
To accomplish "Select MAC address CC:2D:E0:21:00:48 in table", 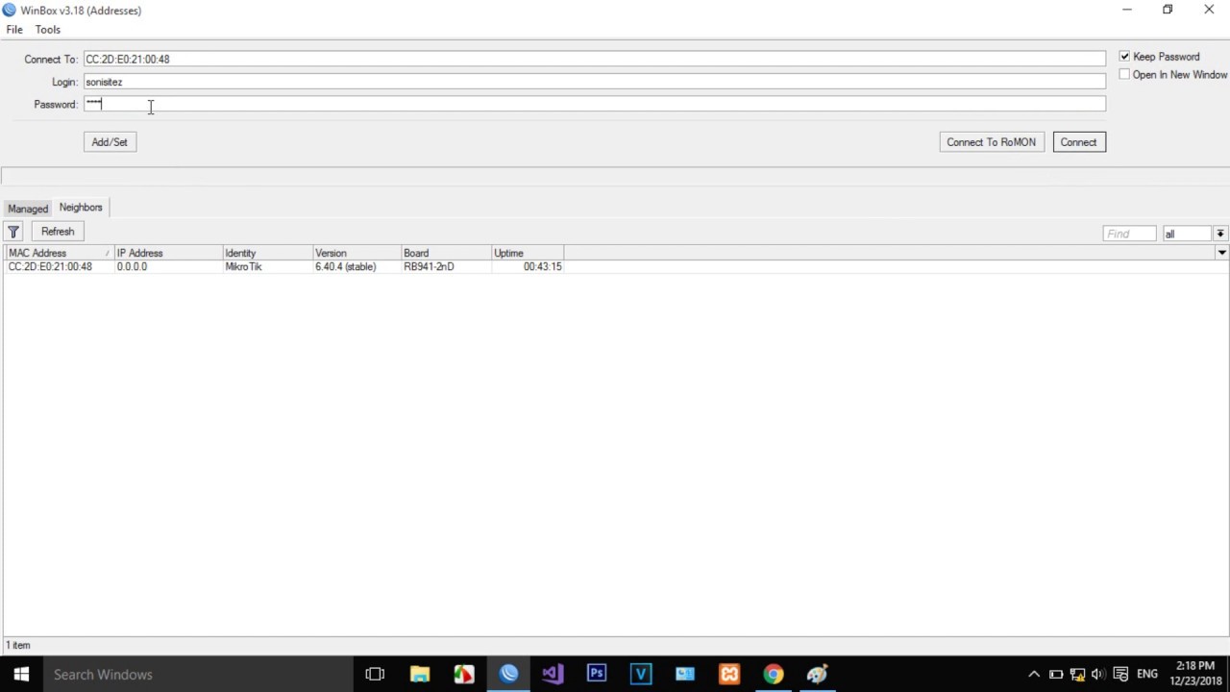I will coord(50,267).
